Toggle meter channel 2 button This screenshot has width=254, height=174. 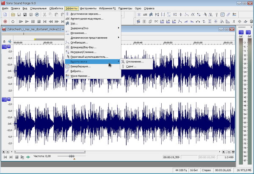click(x=248, y=32)
